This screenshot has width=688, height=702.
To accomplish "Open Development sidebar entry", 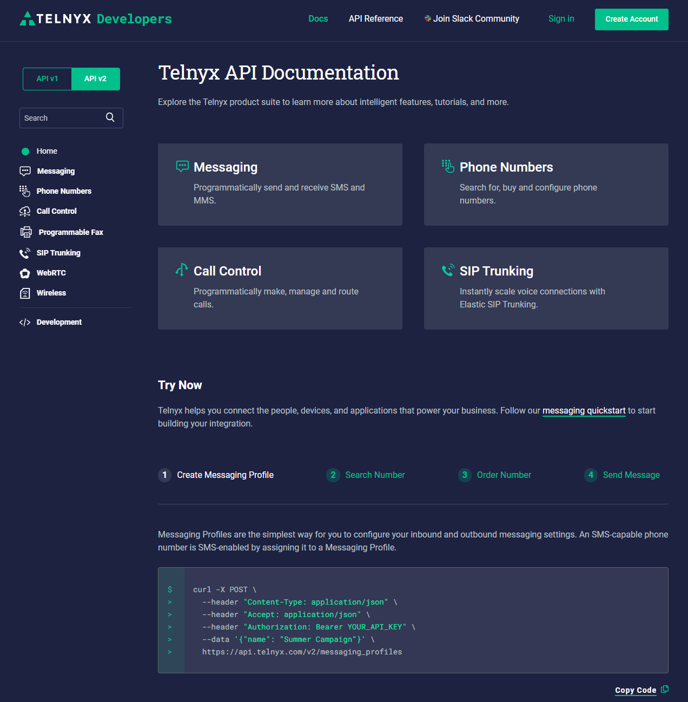I will click(x=59, y=322).
